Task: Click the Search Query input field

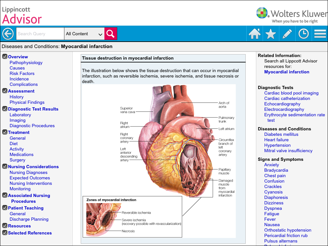Action: 40,34
